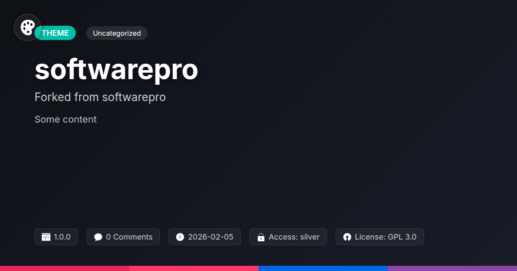
Task: Select the THEME badge
Action: click(x=55, y=33)
